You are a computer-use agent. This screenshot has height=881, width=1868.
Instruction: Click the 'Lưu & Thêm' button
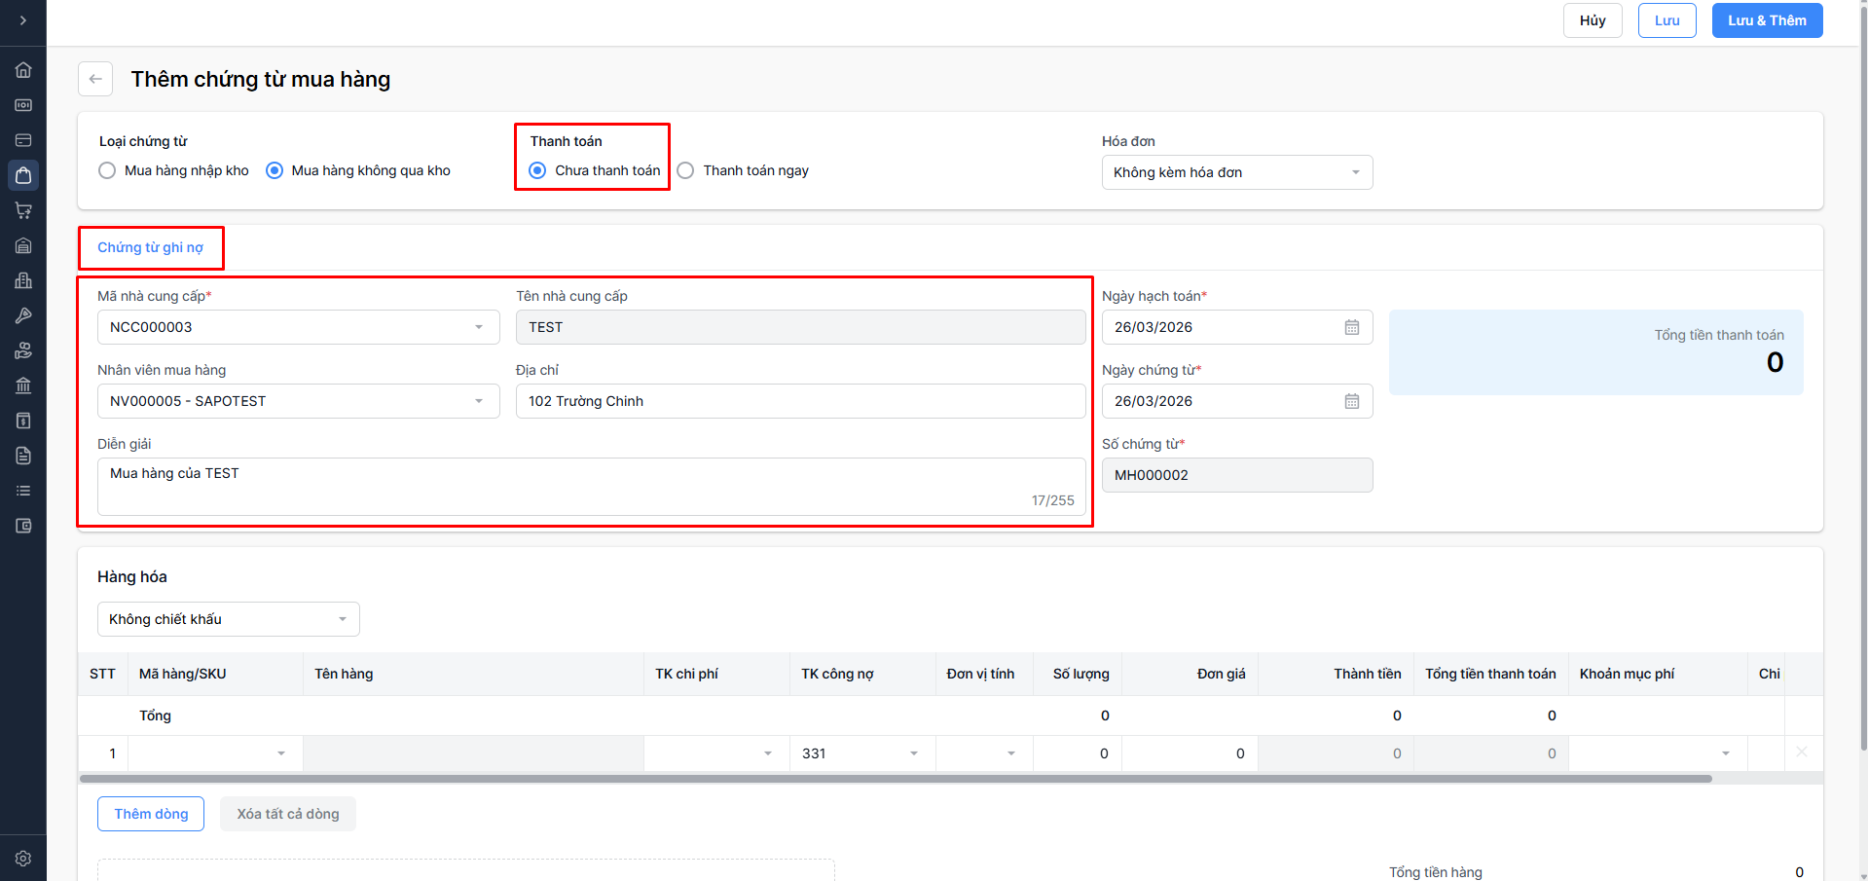click(x=1766, y=20)
